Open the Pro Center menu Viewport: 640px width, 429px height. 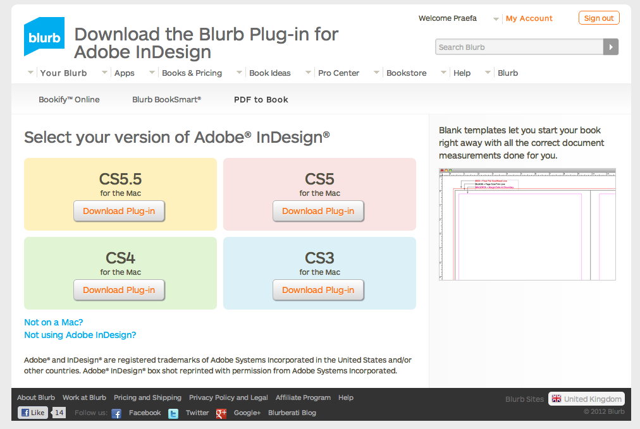coord(338,73)
